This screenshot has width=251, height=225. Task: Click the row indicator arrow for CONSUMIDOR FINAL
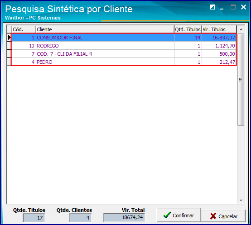point(9,38)
